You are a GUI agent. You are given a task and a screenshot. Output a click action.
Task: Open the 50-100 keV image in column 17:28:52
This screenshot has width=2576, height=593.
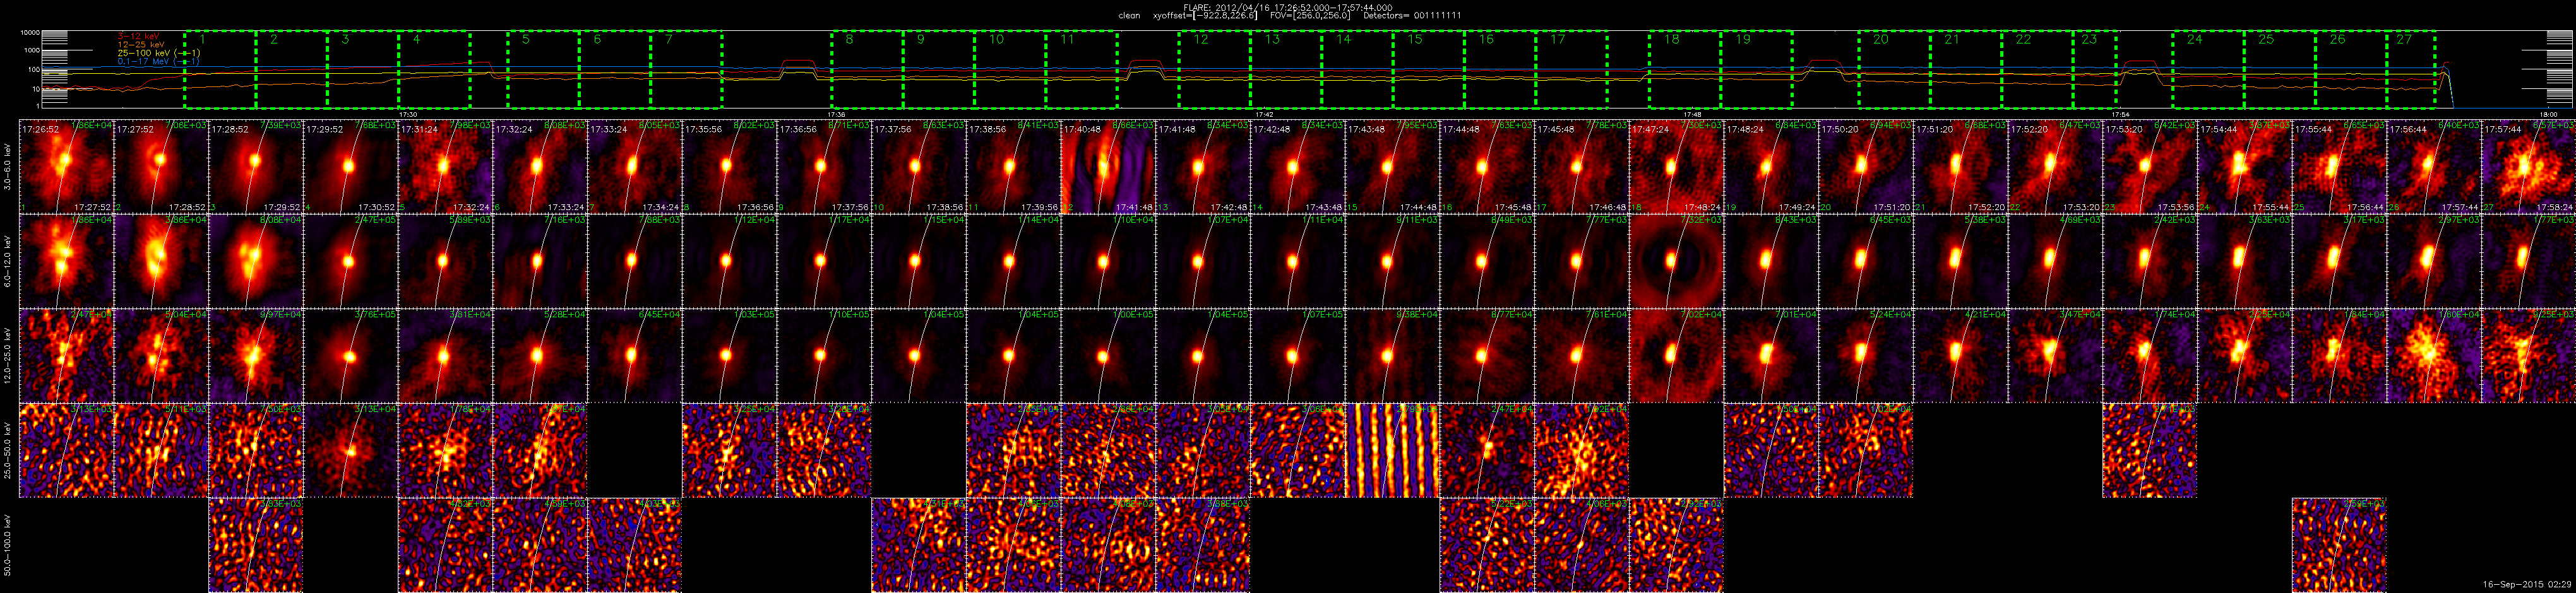tap(256, 545)
